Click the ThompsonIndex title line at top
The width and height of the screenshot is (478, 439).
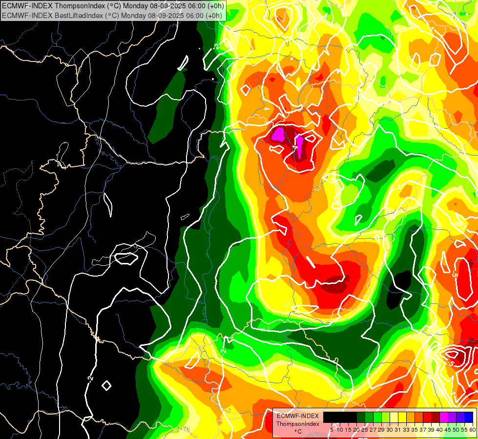(113, 5)
